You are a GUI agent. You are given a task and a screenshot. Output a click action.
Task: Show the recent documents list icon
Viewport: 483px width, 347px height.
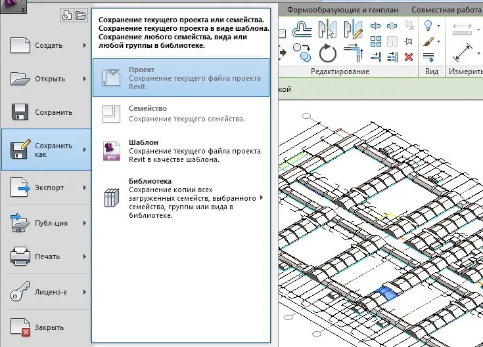[67, 15]
